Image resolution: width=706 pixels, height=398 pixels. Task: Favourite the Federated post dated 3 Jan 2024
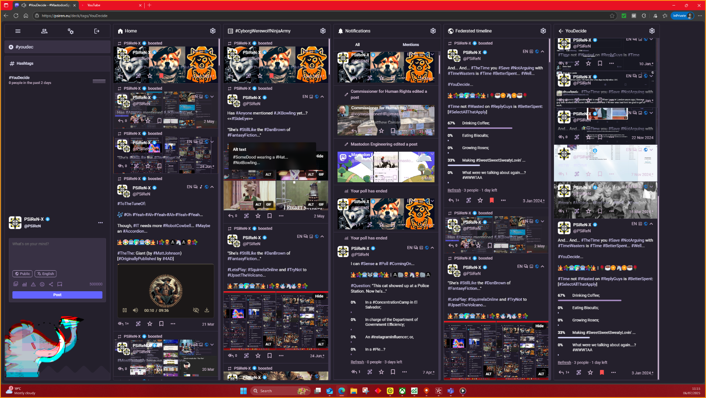pos(480,201)
